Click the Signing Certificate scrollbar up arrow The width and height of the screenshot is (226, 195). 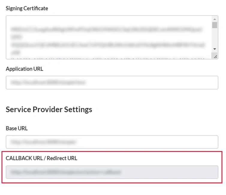click(215, 19)
